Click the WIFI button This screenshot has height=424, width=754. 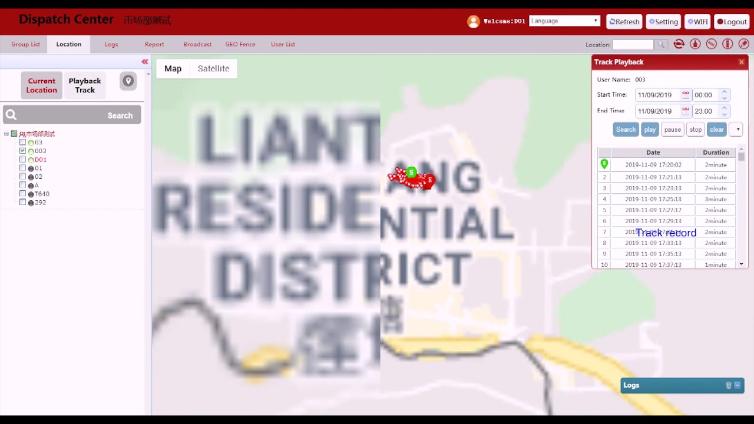pos(698,22)
